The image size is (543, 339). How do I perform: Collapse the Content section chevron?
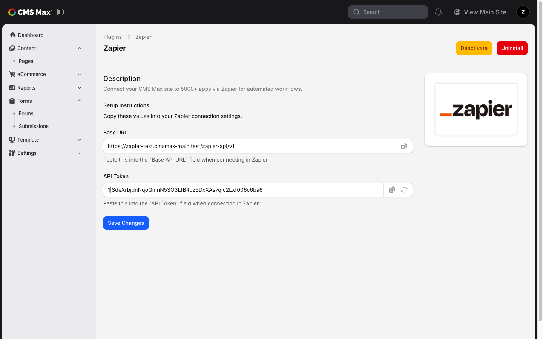[x=80, y=48]
